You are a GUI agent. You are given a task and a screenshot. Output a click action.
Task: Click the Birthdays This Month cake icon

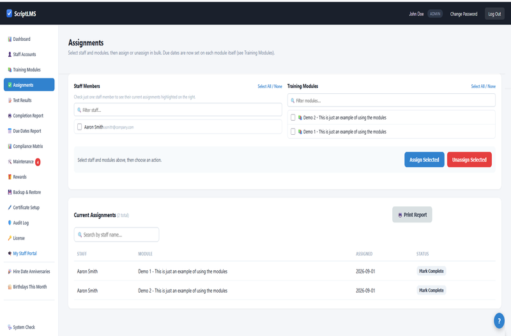click(x=10, y=287)
